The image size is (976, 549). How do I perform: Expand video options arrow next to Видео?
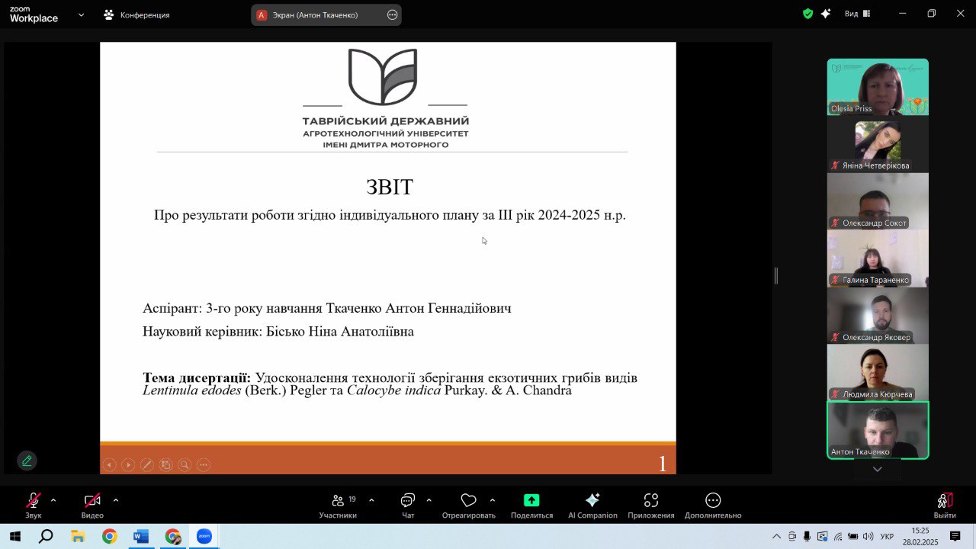pyautogui.click(x=116, y=500)
